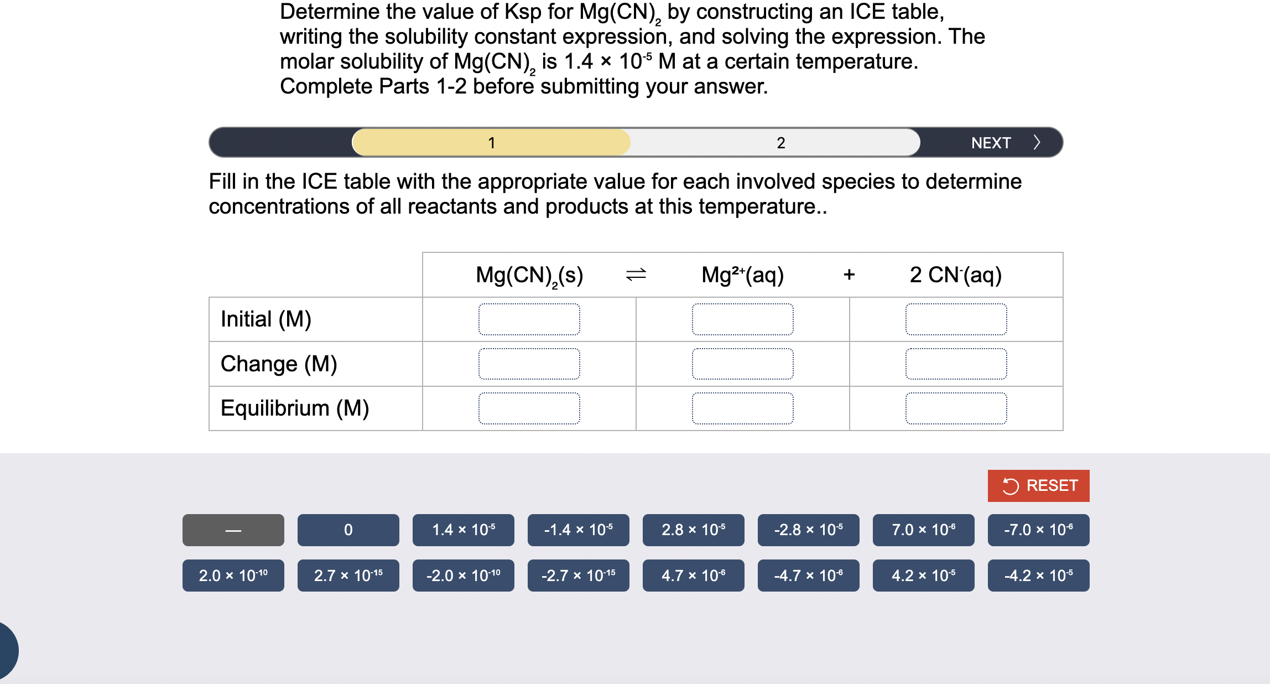1270x684 pixels.
Task: Click the NEXT button
Action: tap(992, 142)
